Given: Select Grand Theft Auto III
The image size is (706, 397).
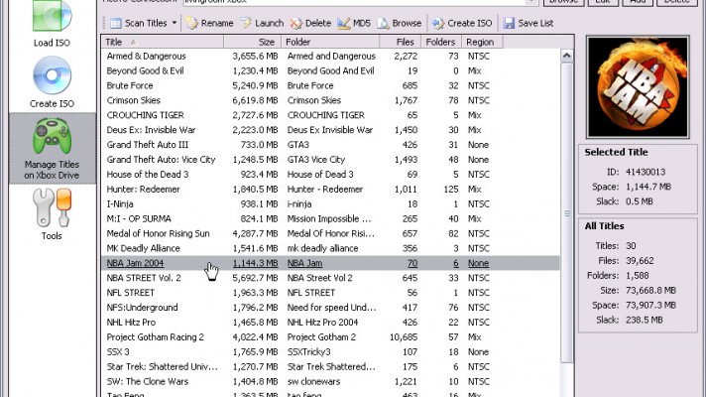Looking at the screenshot, I should click(147, 145).
